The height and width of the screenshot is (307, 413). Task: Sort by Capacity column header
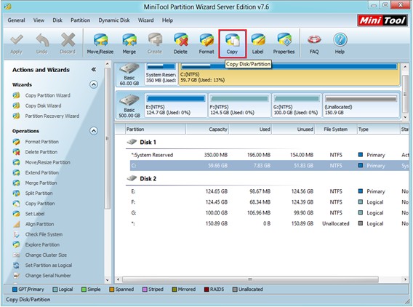click(x=207, y=129)
